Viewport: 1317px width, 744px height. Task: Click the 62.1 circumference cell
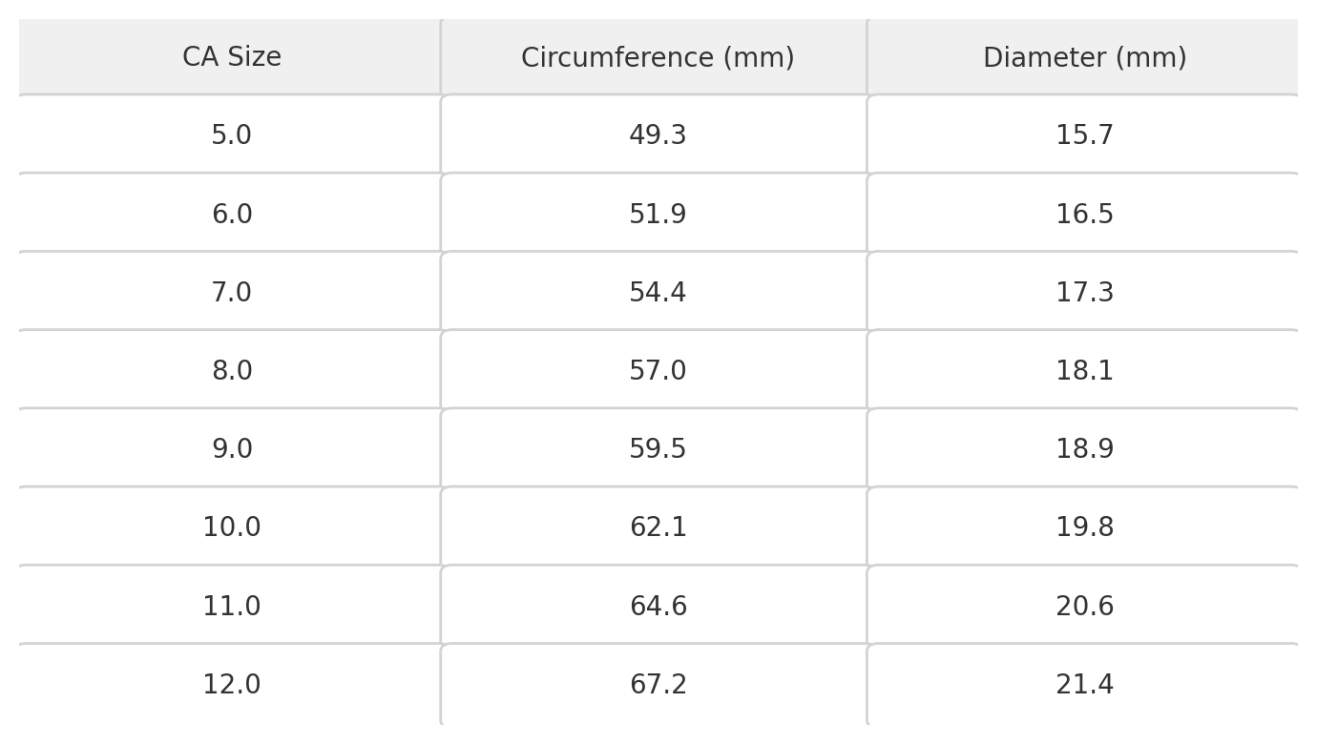coord(658,527)
